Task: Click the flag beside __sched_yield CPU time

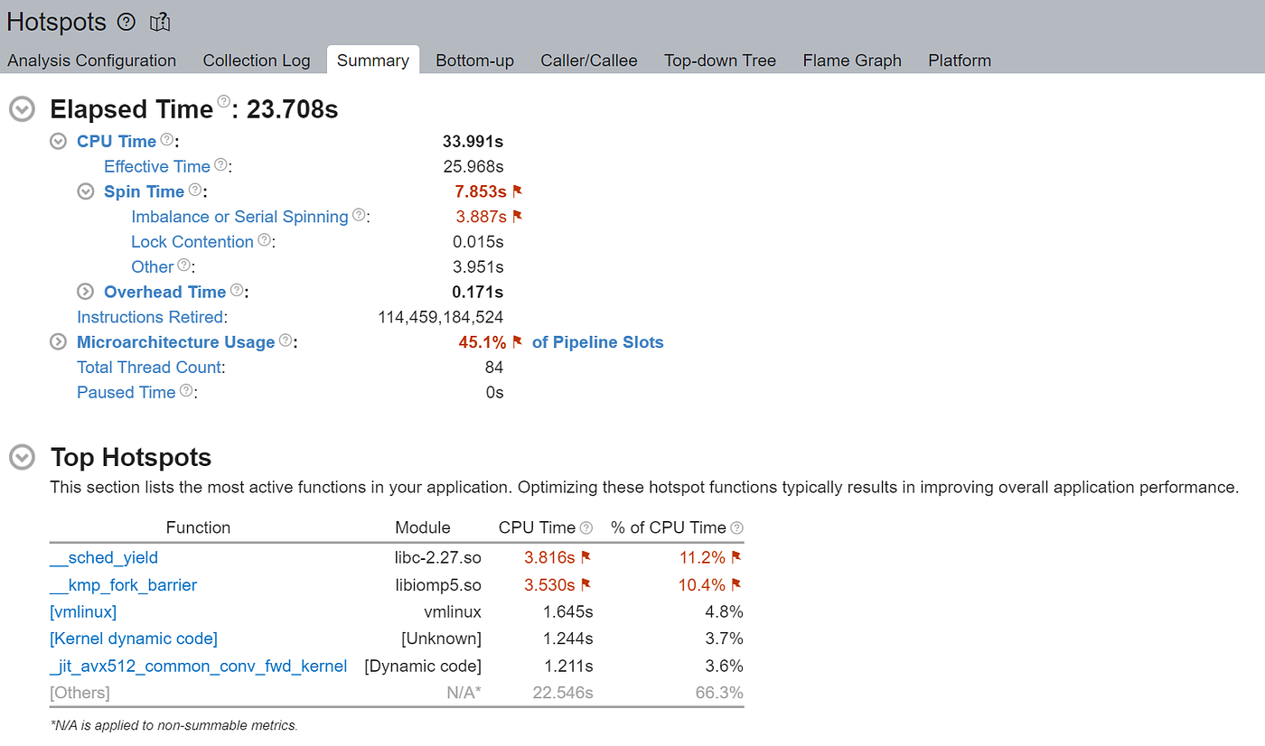Action: click(587, 557)
